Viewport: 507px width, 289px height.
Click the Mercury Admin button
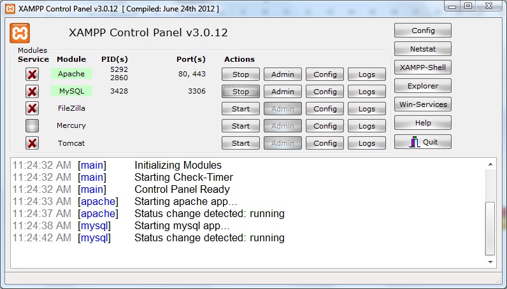[x=283, y=126]
